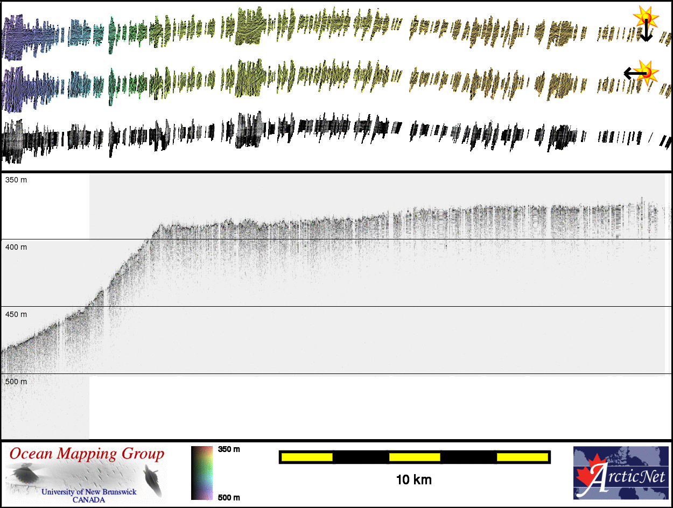Screen dimensions: 673x508
Task: Click the 350 m label beside the color legend
Action: click(229, 449)
